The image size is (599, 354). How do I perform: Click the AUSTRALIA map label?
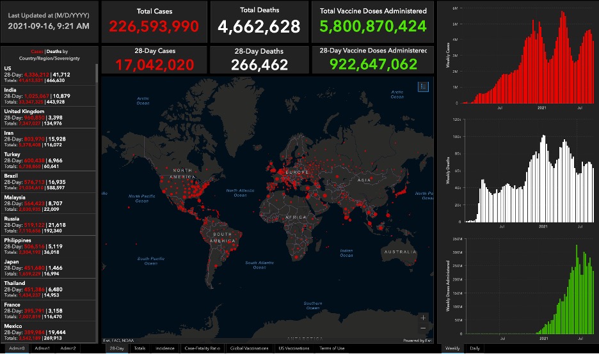[x=401, y=252]
